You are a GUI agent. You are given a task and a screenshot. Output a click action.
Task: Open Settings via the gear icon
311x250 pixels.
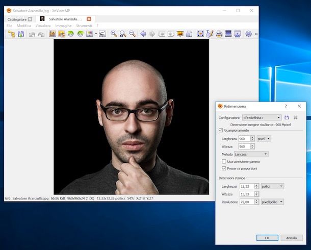pyautogui.click(x=248, y=34)
